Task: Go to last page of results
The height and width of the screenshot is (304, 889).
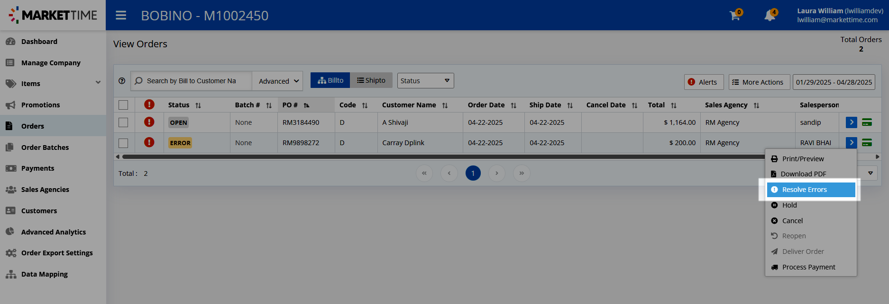Action: point(522,173)
